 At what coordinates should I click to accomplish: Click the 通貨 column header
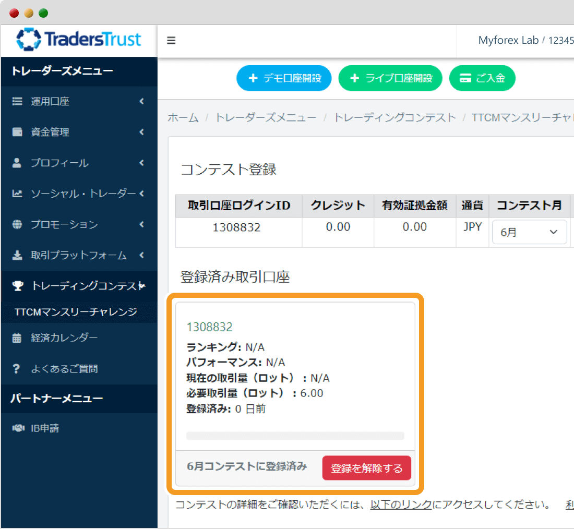[x=472, y=206]
